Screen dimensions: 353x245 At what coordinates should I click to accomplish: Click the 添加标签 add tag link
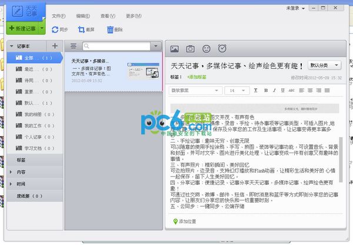point(197,77)
